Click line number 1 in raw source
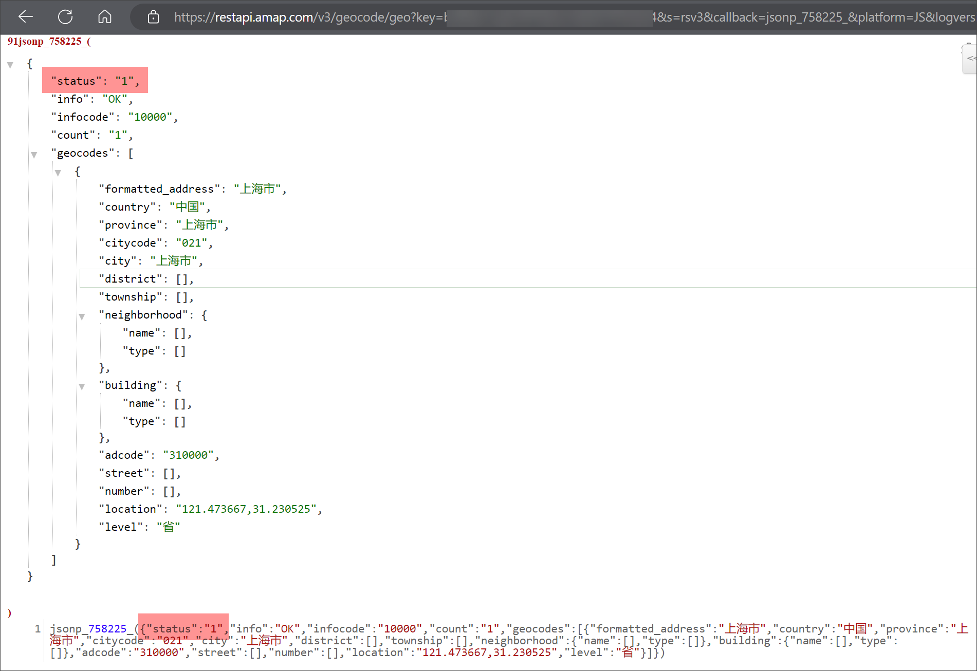The width and height of the screenshot is (977, 671). coord(38,629)
